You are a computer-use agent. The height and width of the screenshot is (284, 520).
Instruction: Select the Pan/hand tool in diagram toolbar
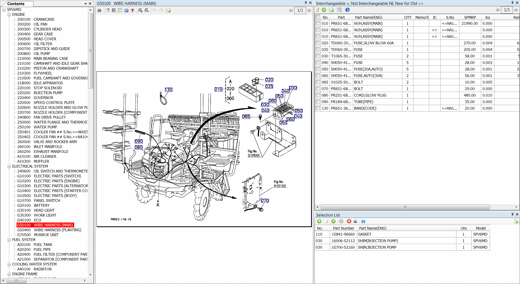click(108, 10)
